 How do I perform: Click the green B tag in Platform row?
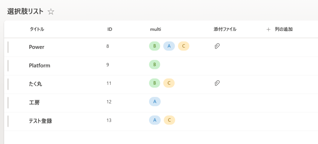tap(155, 65)
